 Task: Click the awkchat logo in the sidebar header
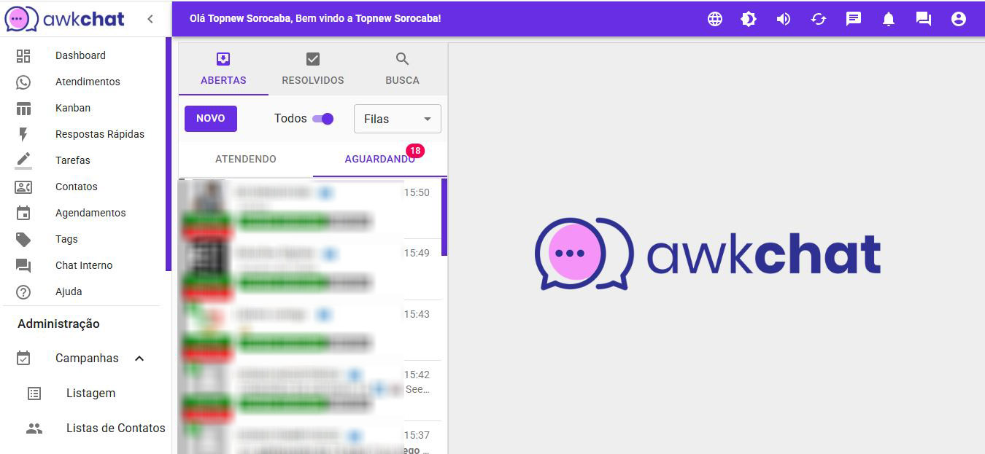pyautogui.click(x=65, y=19)
